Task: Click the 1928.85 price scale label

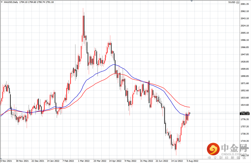Action: click(245, 62)
